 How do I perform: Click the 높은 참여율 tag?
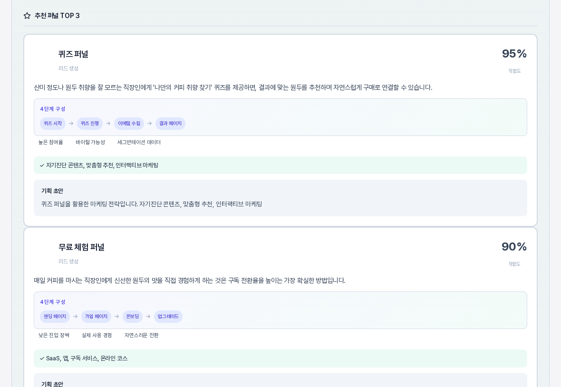click(x=51, y=142)
